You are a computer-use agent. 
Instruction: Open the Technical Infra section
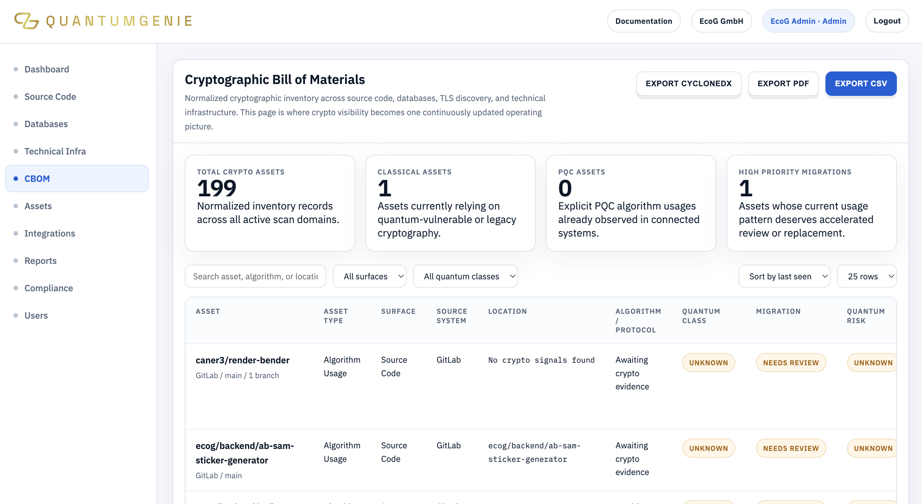55,151
